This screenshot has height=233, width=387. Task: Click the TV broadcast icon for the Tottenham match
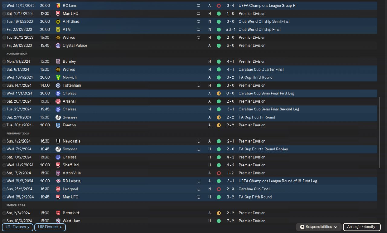point(199,85)
